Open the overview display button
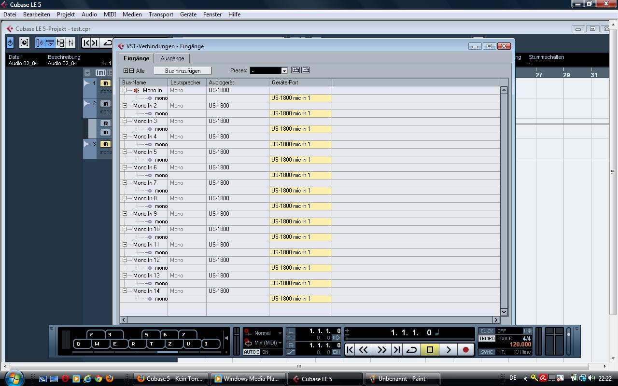618x386 pixels. (60, 43)
